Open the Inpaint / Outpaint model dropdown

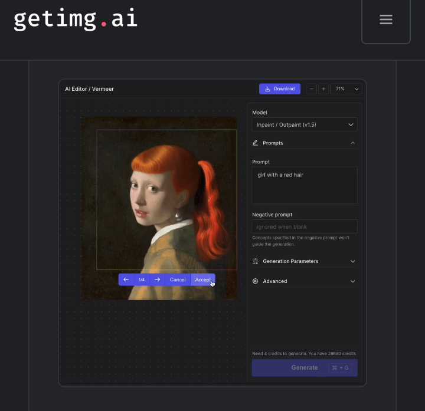305,125
